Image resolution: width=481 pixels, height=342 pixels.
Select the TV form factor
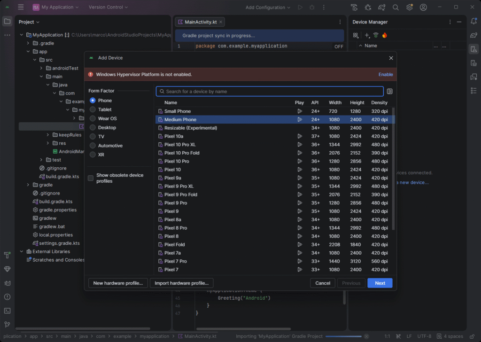coord(93,137)
